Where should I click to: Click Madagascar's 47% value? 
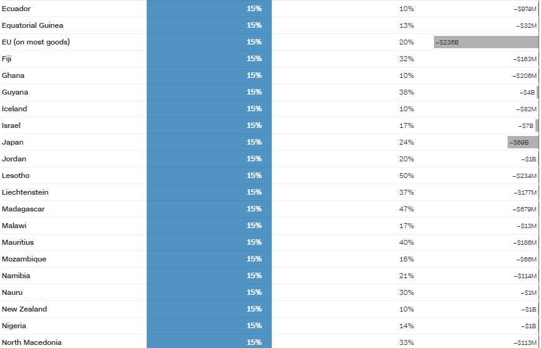pyautogui.click(x=407, y=209)
